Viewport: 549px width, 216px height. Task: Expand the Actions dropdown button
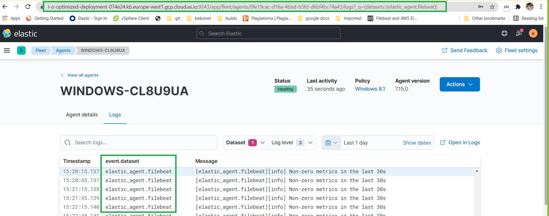460,84
